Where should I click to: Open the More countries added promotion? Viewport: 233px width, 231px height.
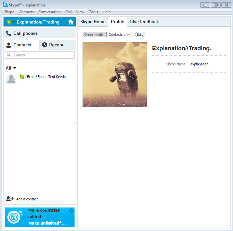(x=40, y=217)
